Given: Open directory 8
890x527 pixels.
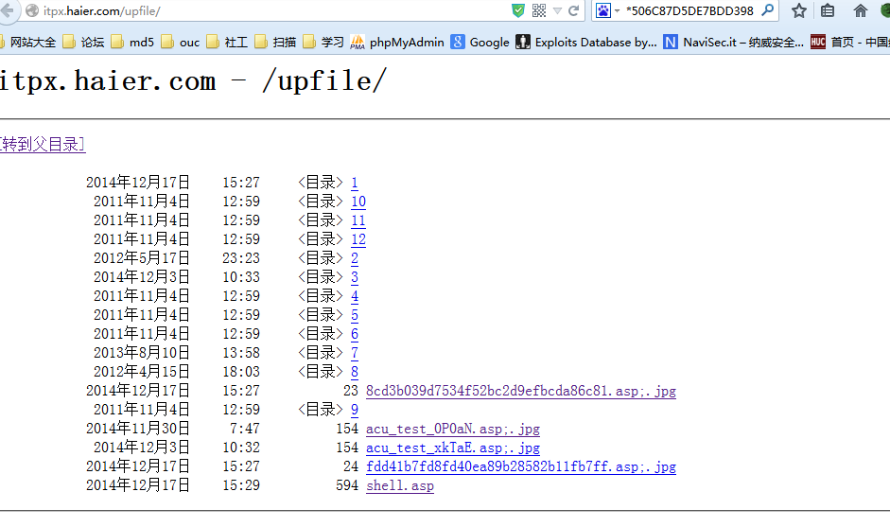Looking at the screenshot, I should tap(354, 372).
